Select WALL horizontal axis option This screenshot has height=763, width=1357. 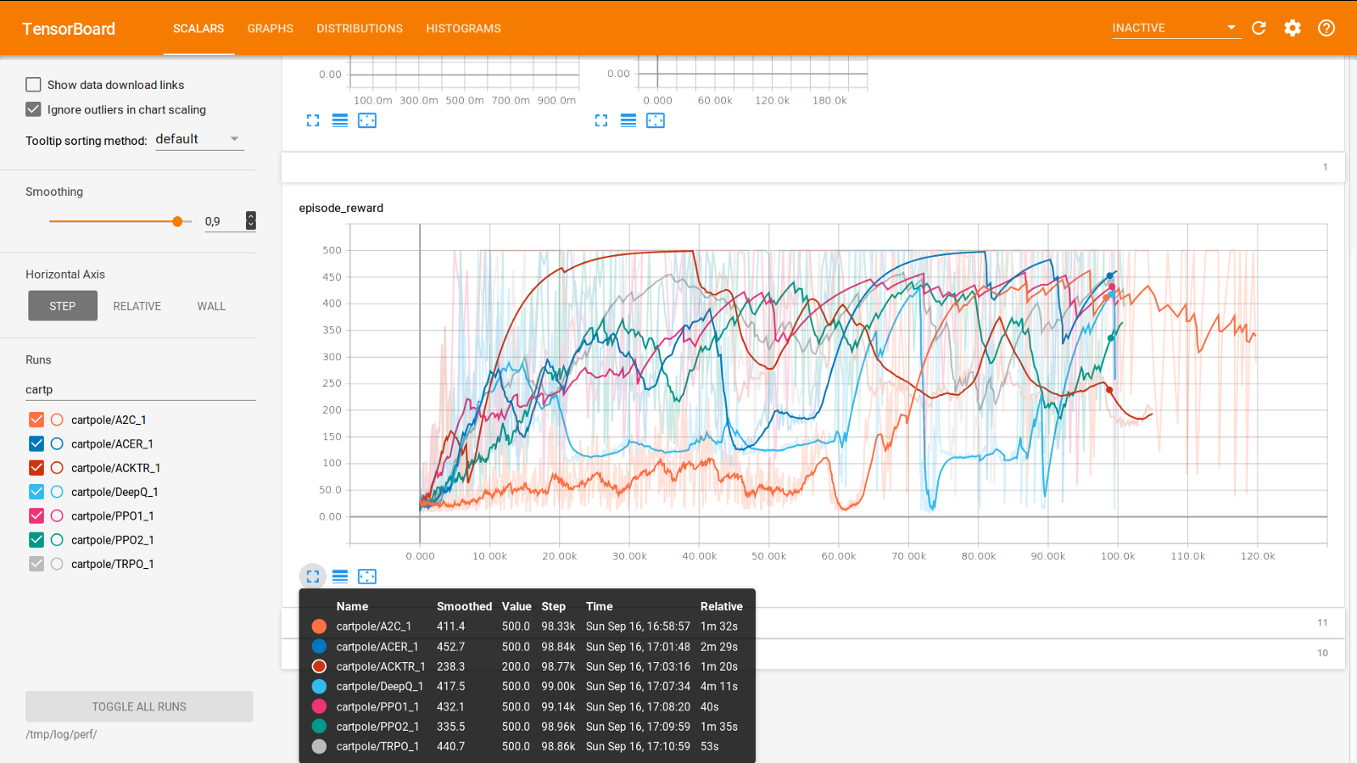[x=211, y=306]
